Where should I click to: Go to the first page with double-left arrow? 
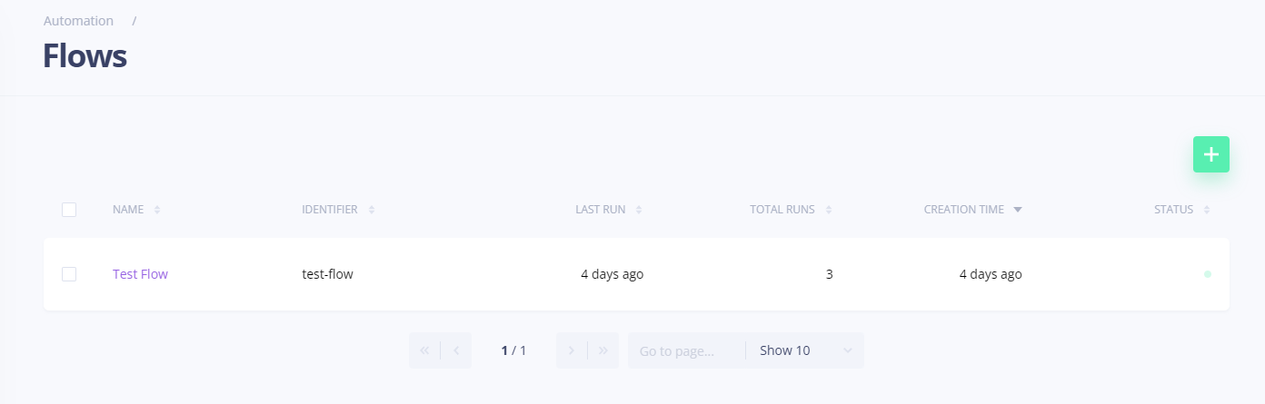pos(424,350)
